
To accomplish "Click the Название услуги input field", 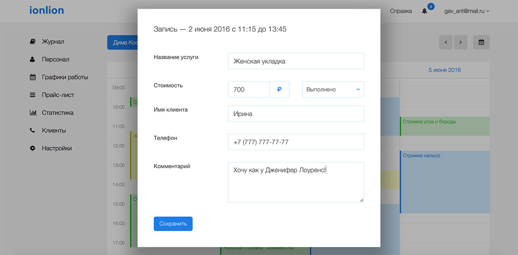I will (296, 61).
